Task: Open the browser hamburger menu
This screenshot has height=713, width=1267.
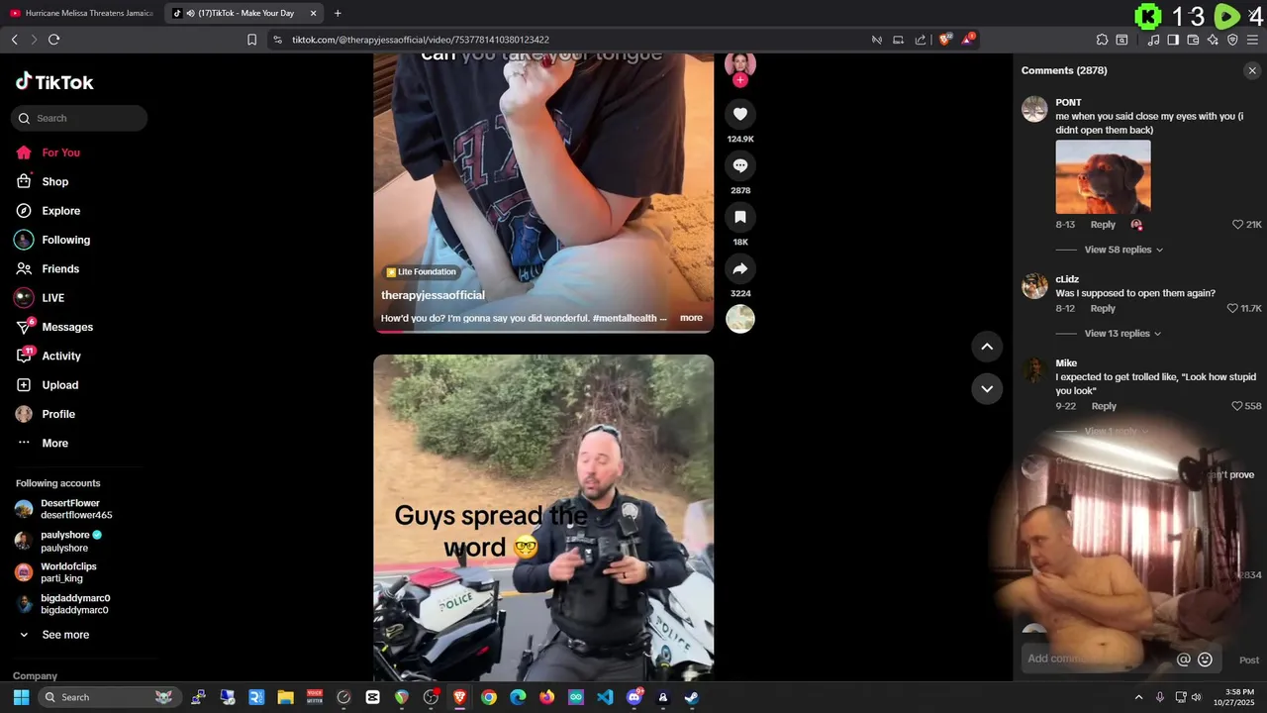Action: (x=1253, y=40)
